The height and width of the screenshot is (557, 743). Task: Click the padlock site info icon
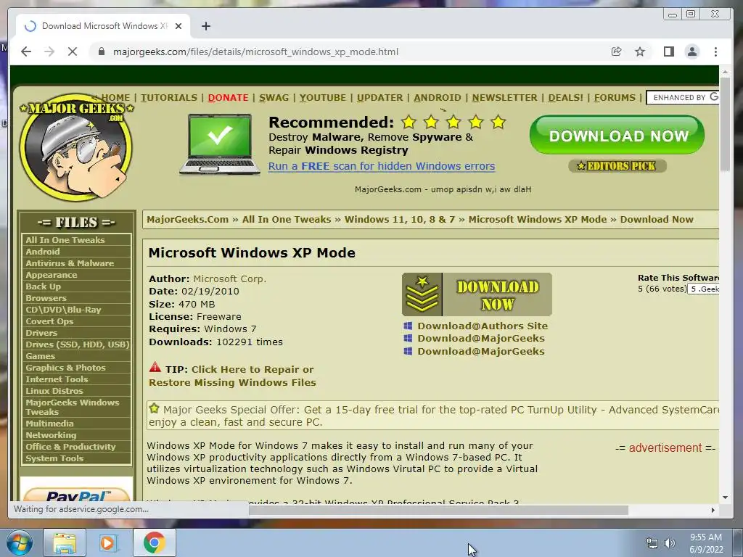pyautogui.click(x=101, y=51)
